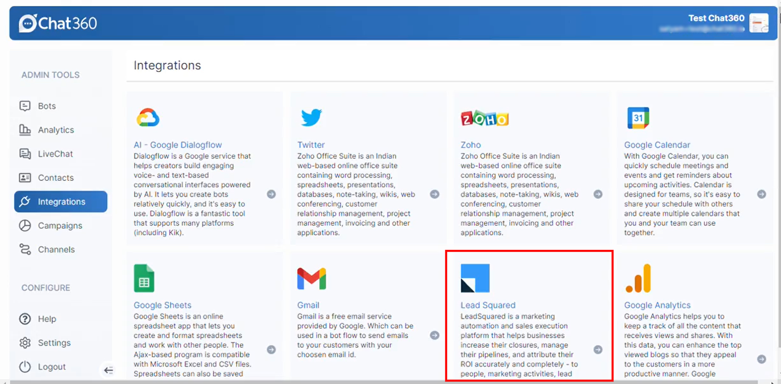
Task: Open Zoho card via its arrow button
Action: pos(598,194)
